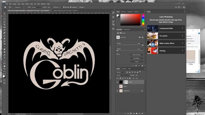Viewport: 205px width, 115px height.
Task: Switch to second document tab
Action: coord(65,11)
